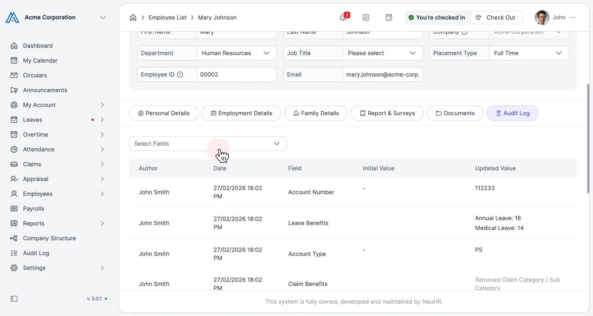Click the Check Out button
The image size is (593, 316).
click(495, 17)
